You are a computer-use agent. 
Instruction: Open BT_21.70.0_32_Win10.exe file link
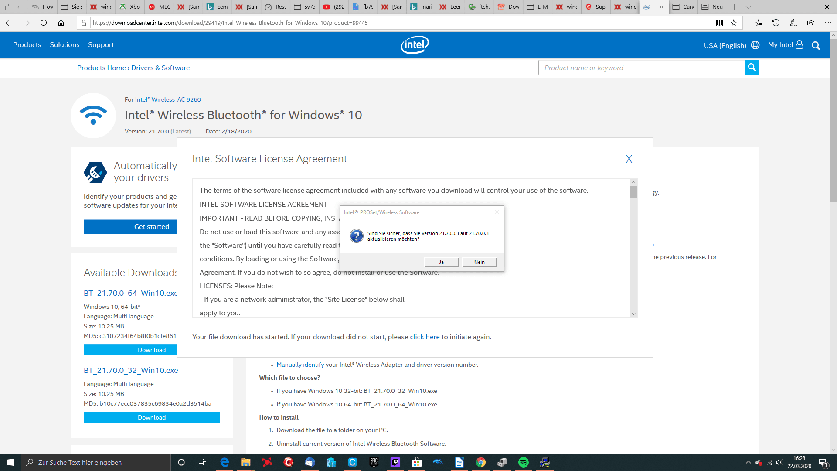click(x=131, y=370)
